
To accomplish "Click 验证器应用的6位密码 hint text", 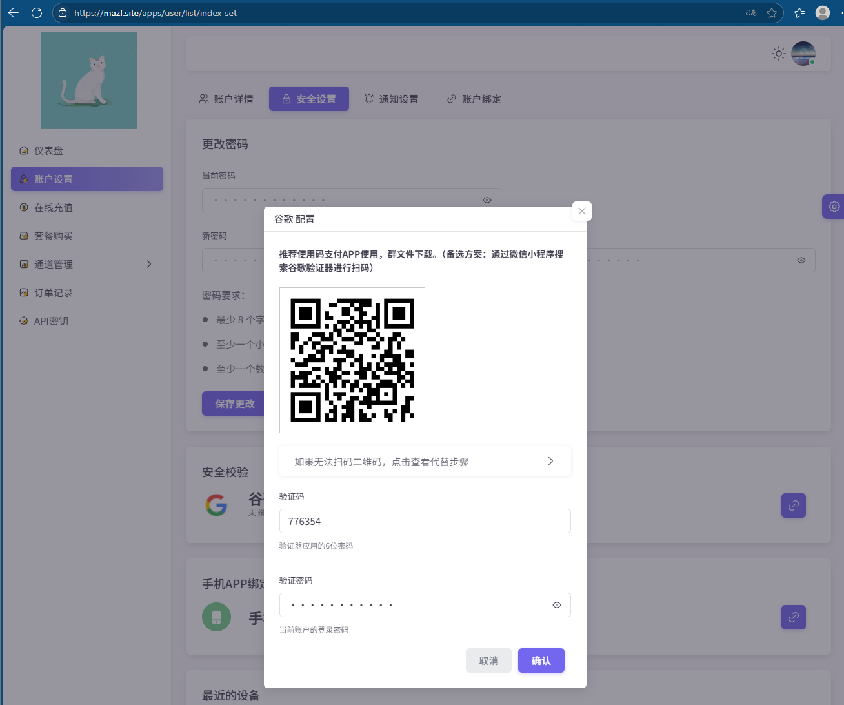I will 316,546.
